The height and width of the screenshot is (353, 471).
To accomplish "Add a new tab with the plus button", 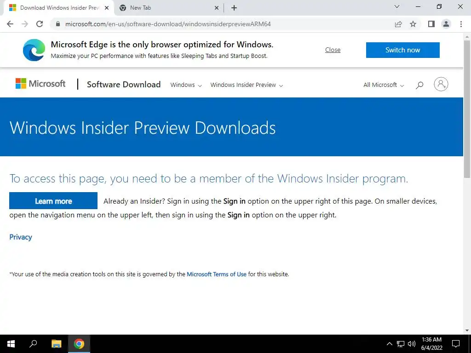I will click(234, 8).
